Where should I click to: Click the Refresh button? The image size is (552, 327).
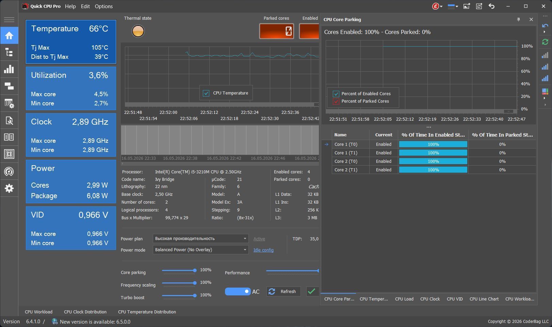point(283,291)
